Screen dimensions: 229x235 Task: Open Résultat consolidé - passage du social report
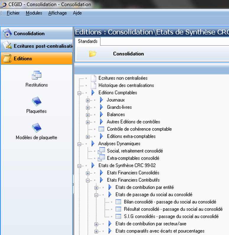pyautogui.click(x=173, y=209)
